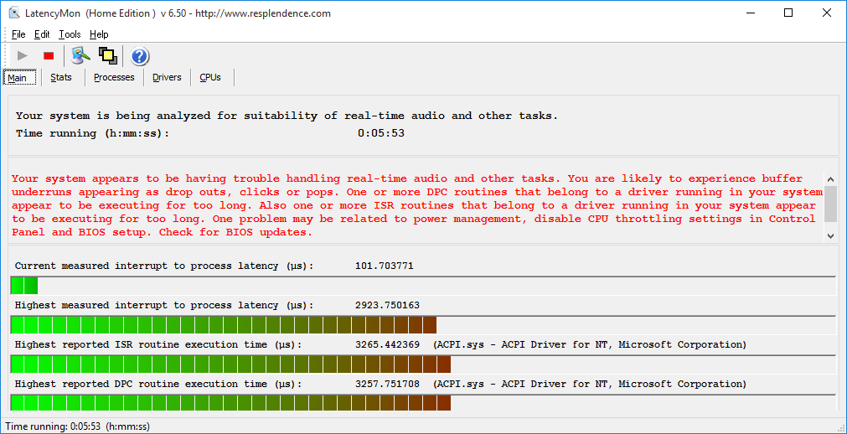Stop the latency monitor with red square

pos(49,56)
